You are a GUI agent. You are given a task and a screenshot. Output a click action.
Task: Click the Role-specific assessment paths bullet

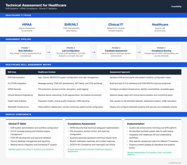[154, 141]
